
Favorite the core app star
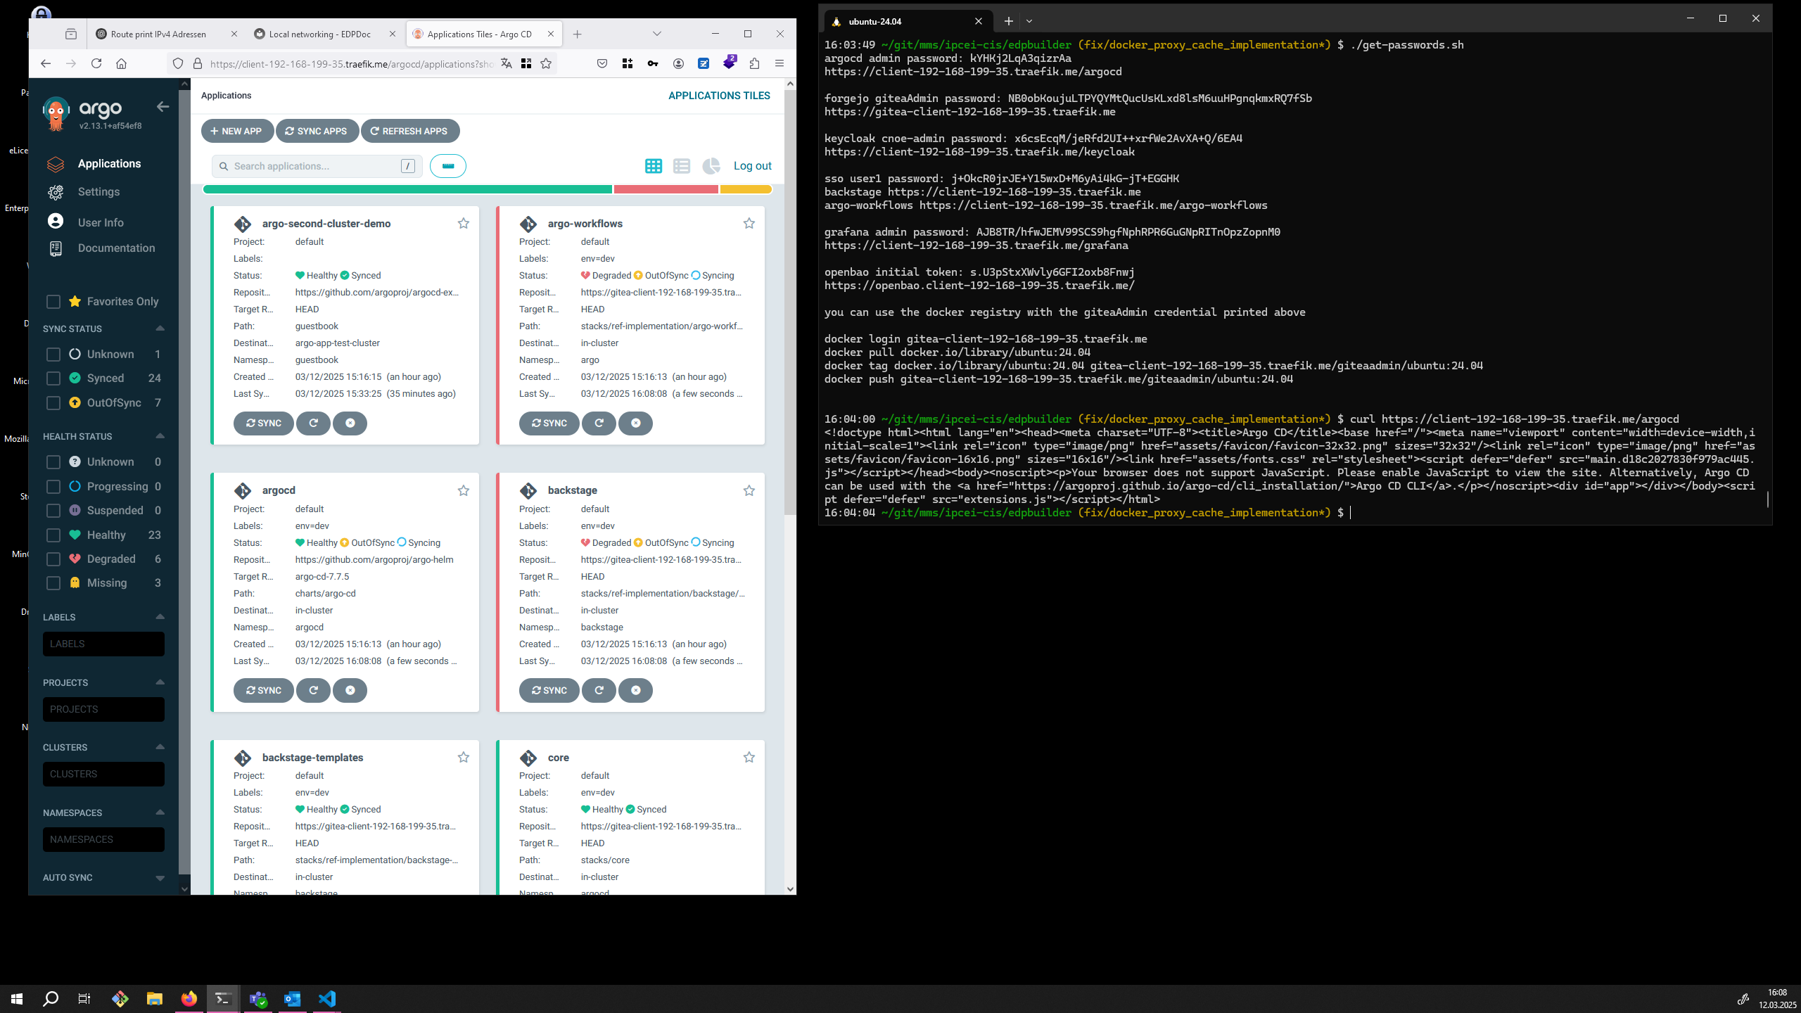pos(749,758)
